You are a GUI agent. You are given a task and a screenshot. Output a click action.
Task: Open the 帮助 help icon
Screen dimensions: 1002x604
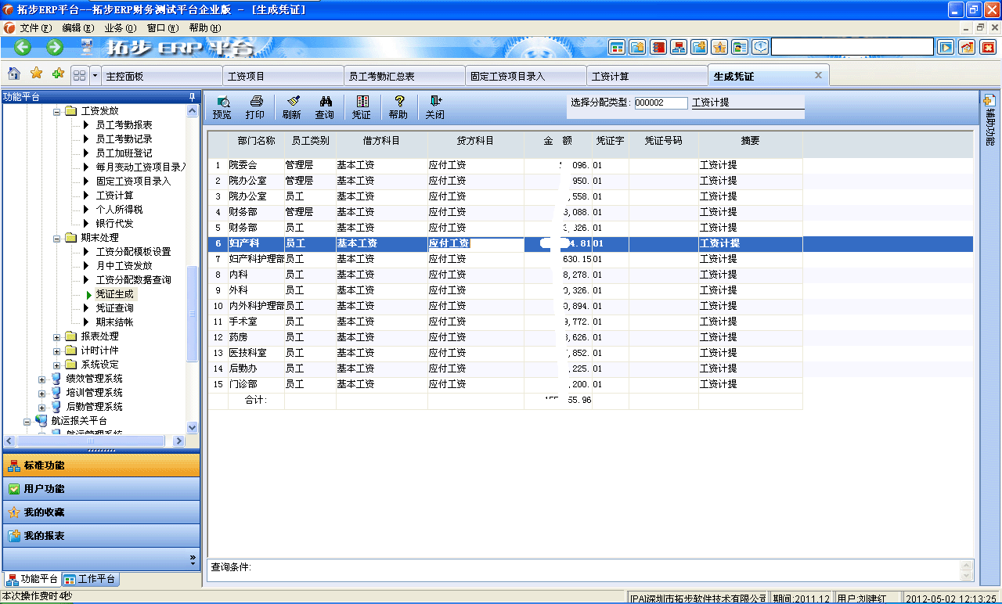click(x=398, y=107)
